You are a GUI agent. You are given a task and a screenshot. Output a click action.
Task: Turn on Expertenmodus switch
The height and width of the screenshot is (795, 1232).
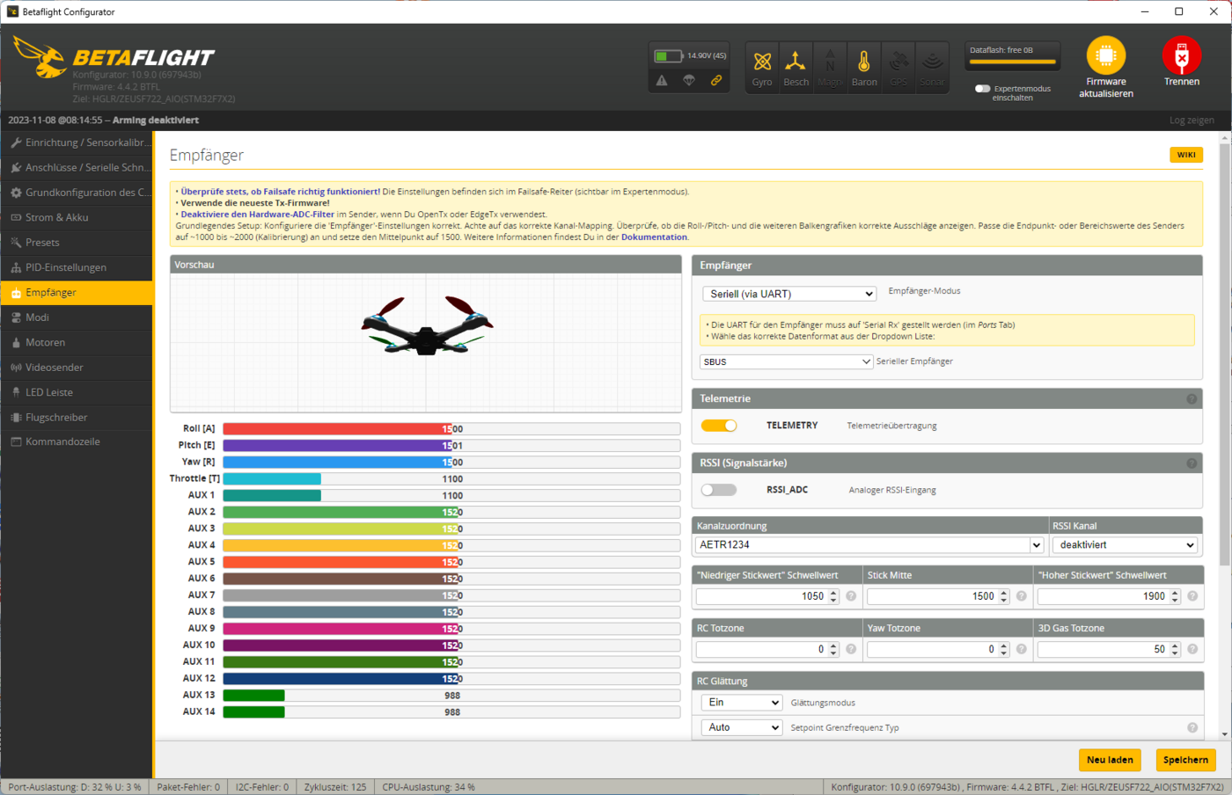click(x=982, y=89)
